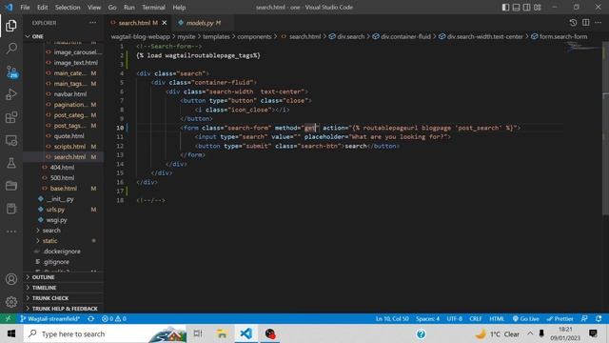Screen dimensions: 609x343
Task: Change CRLF end of line sequence
Action: point(475,318)
